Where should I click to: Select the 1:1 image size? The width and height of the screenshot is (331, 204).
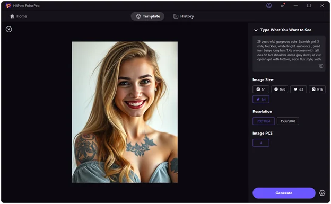pos(261,89)
